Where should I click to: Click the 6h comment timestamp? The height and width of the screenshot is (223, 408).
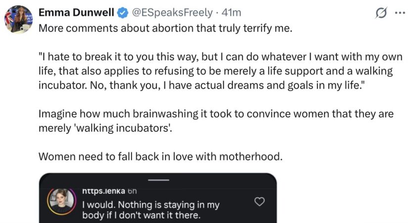pyautogui.click(x=132, y=191)
